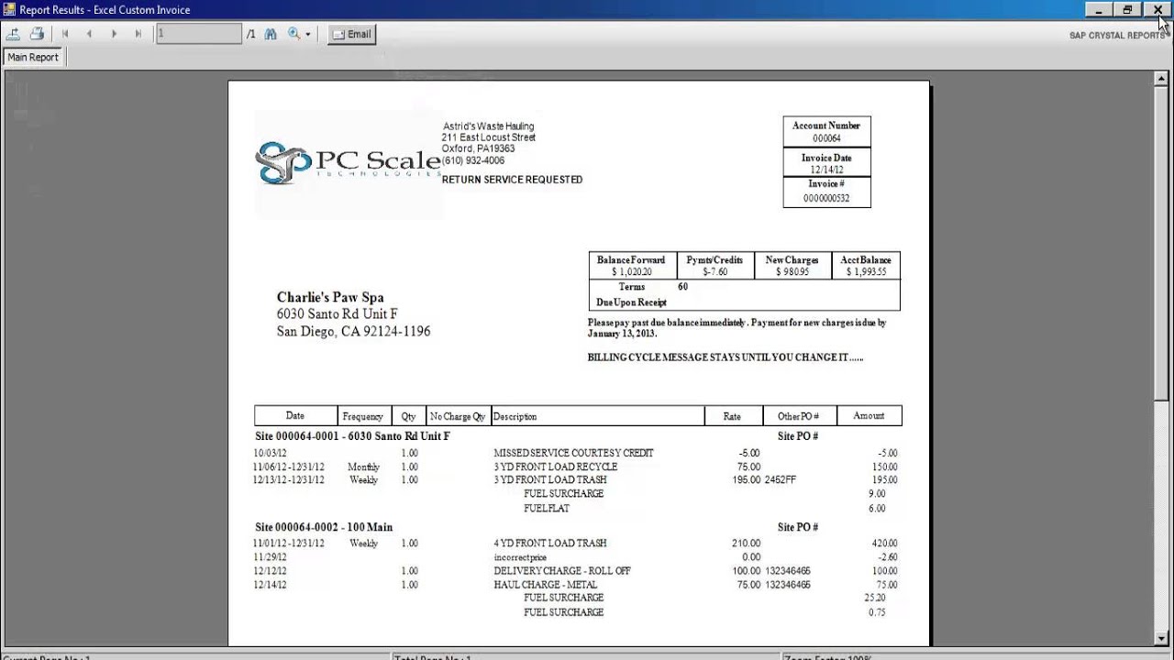Go to the previous page

pyautogui.click(x=89, y=34)
